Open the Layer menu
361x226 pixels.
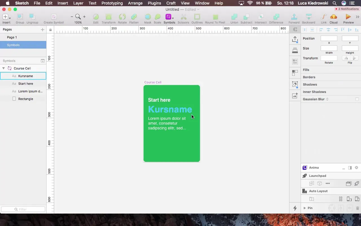[x=78, y=3]
